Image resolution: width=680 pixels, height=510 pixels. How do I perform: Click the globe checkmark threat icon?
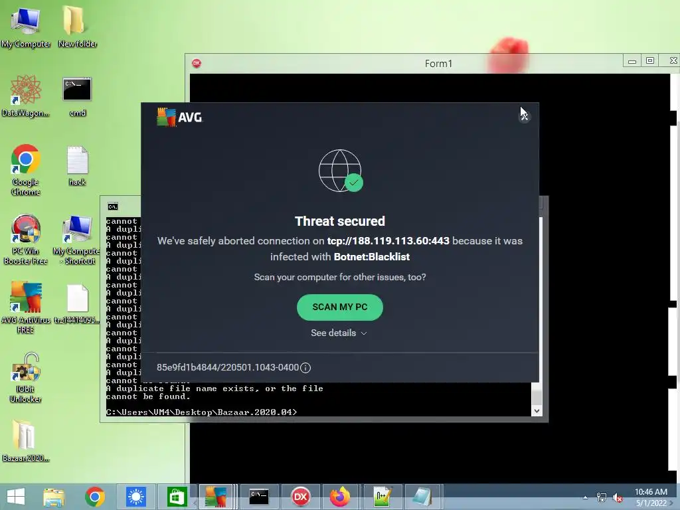[341, 171]
